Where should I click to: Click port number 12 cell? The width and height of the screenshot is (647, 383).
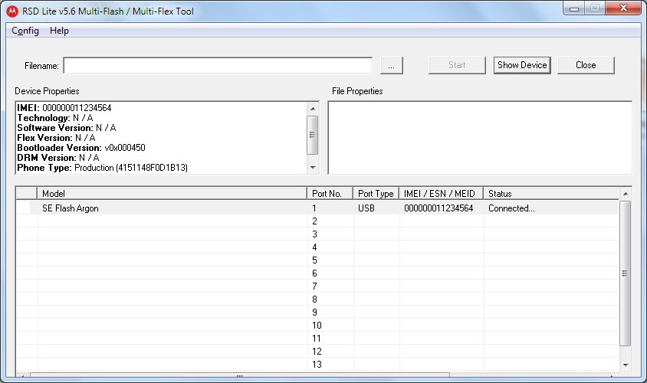[330, 351]
